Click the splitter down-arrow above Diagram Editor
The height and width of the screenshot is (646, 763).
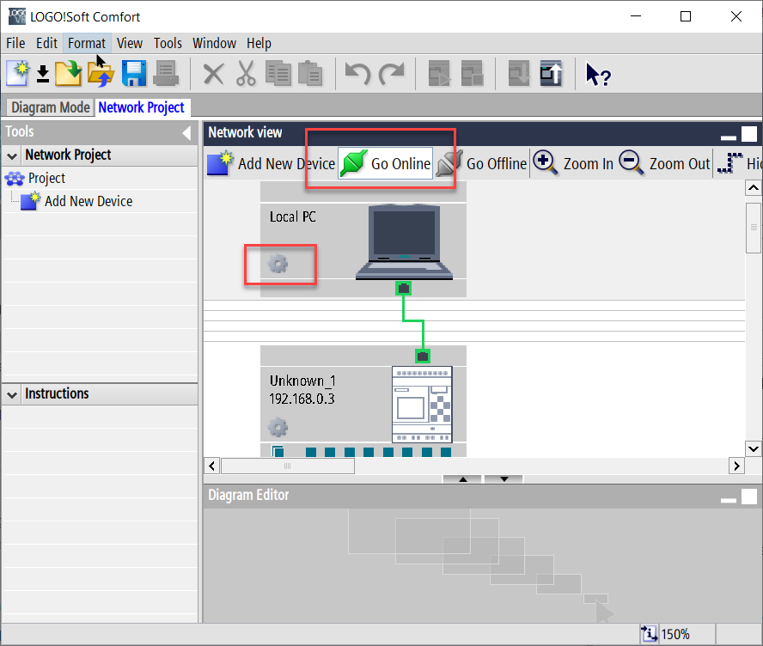pos(504,479)
